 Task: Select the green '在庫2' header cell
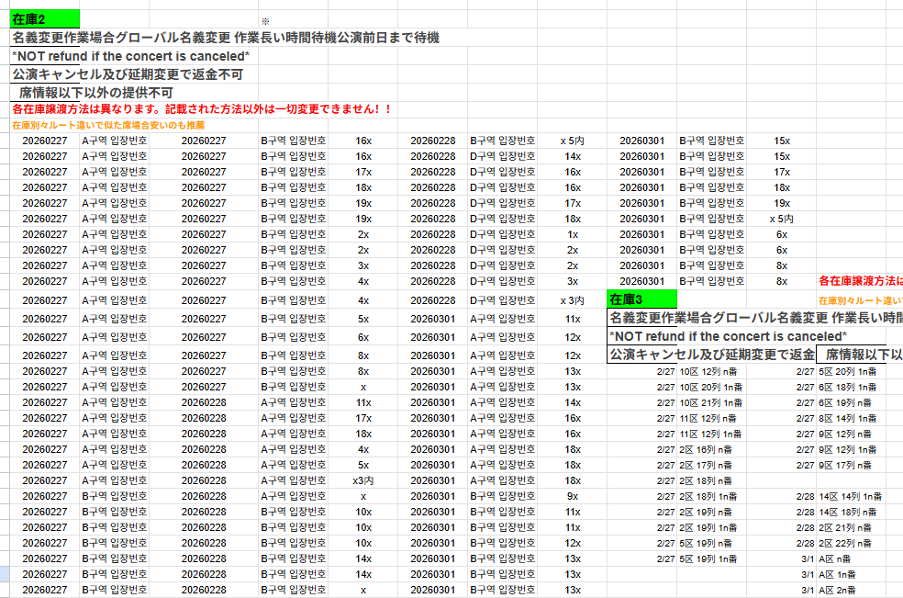[x=45, y=19]
